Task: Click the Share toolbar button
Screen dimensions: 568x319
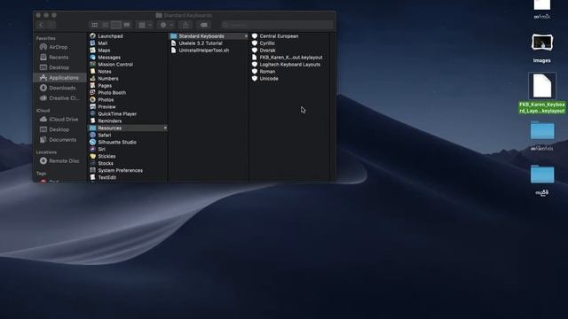Action: (x=185, y=25)
